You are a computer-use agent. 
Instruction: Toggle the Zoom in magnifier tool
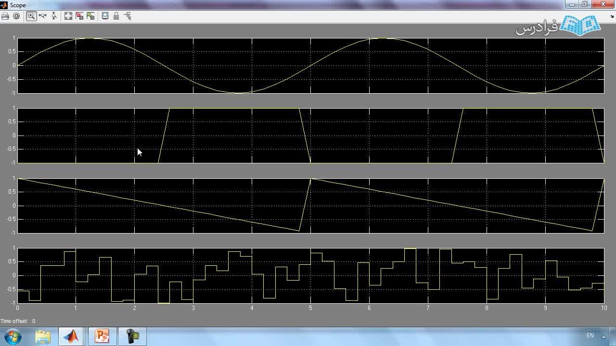click(x=31, y=16)
